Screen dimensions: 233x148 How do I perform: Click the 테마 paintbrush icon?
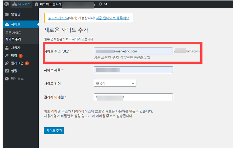click(x=7, y=56)
